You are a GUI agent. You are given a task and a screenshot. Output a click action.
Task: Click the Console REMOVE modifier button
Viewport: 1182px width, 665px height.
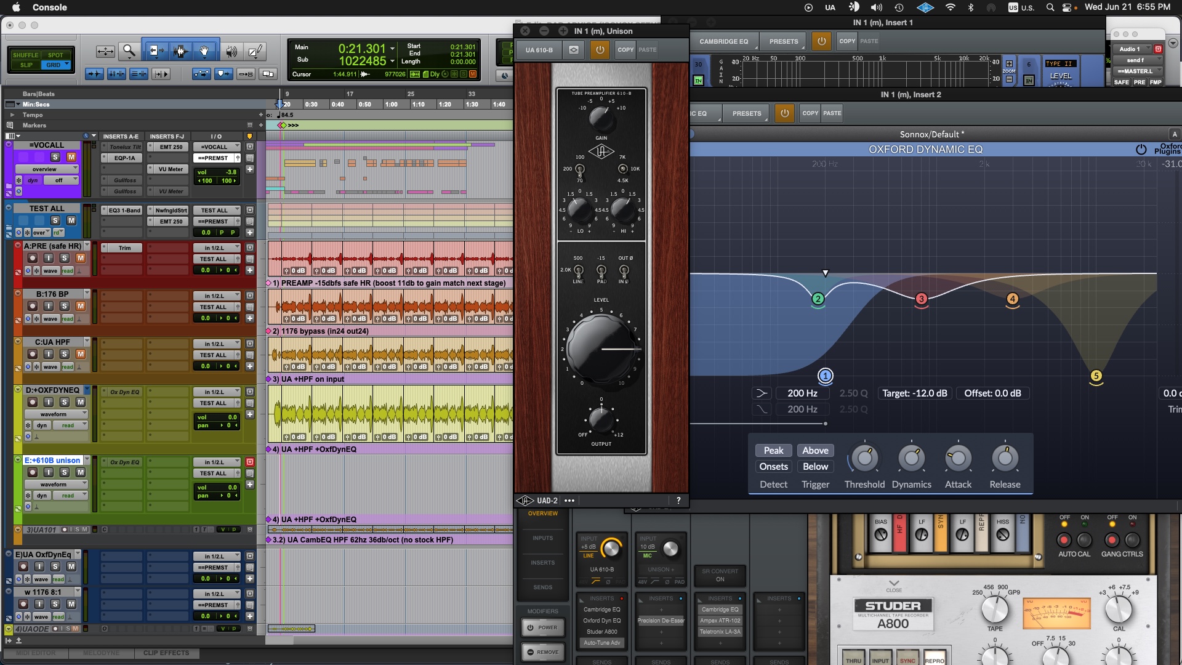542,652
